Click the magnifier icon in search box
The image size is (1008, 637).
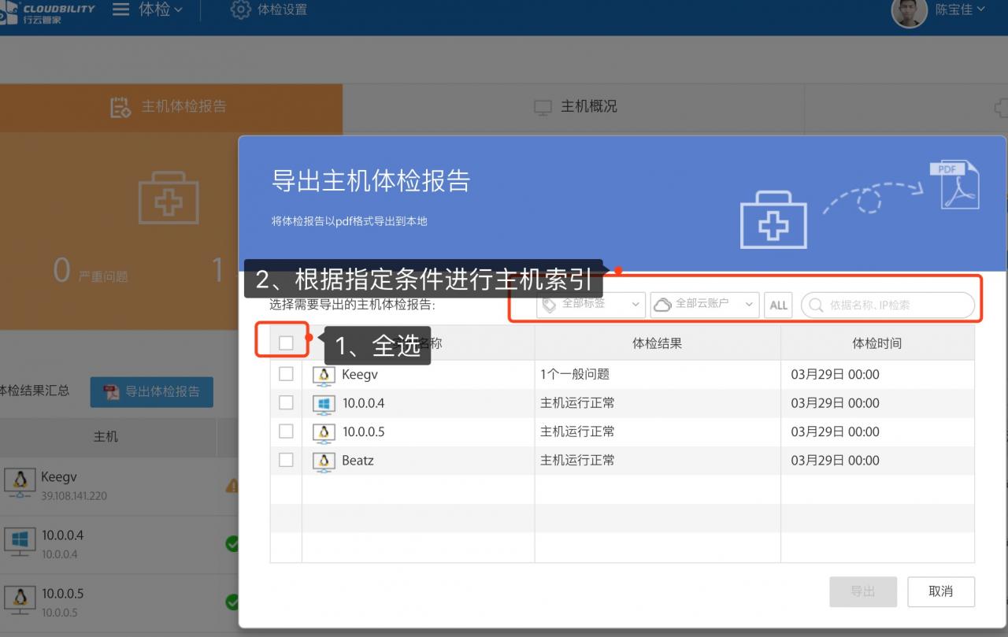tap(816, 306)
